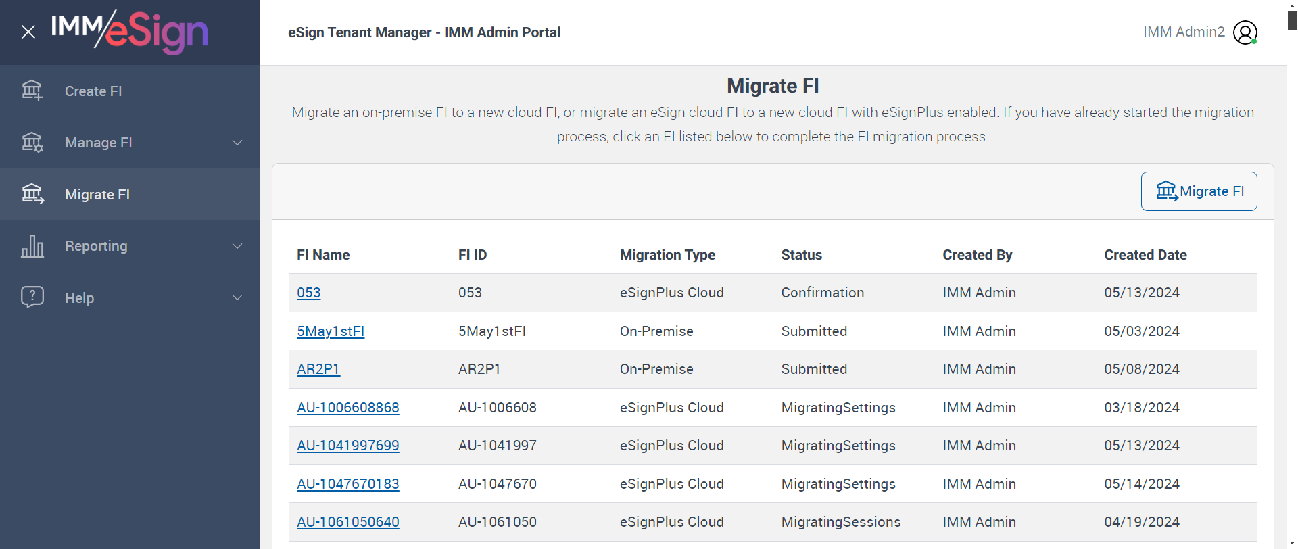Open the AR2P1 migration link

tap(318, 369)
